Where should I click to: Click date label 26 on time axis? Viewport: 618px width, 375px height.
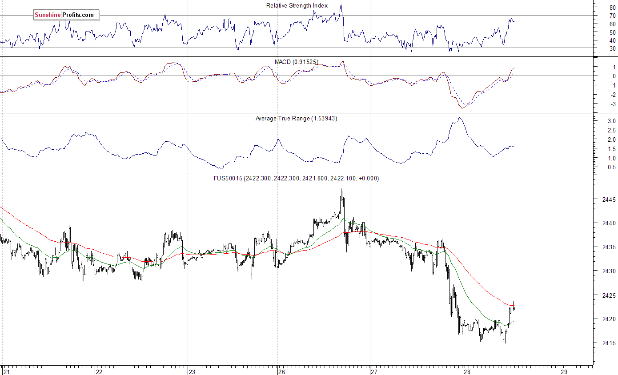click(x=282, y=371)
